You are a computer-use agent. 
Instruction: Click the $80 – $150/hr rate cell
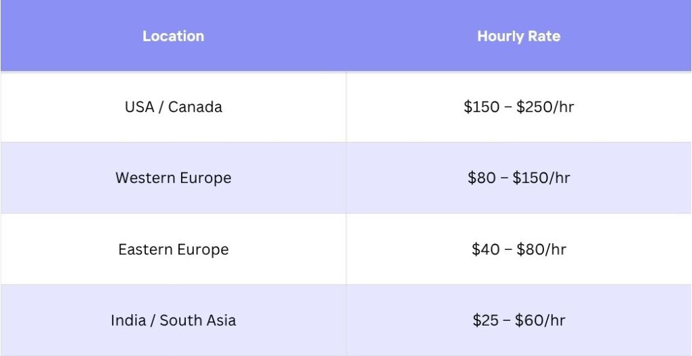(x=518, y=178)
